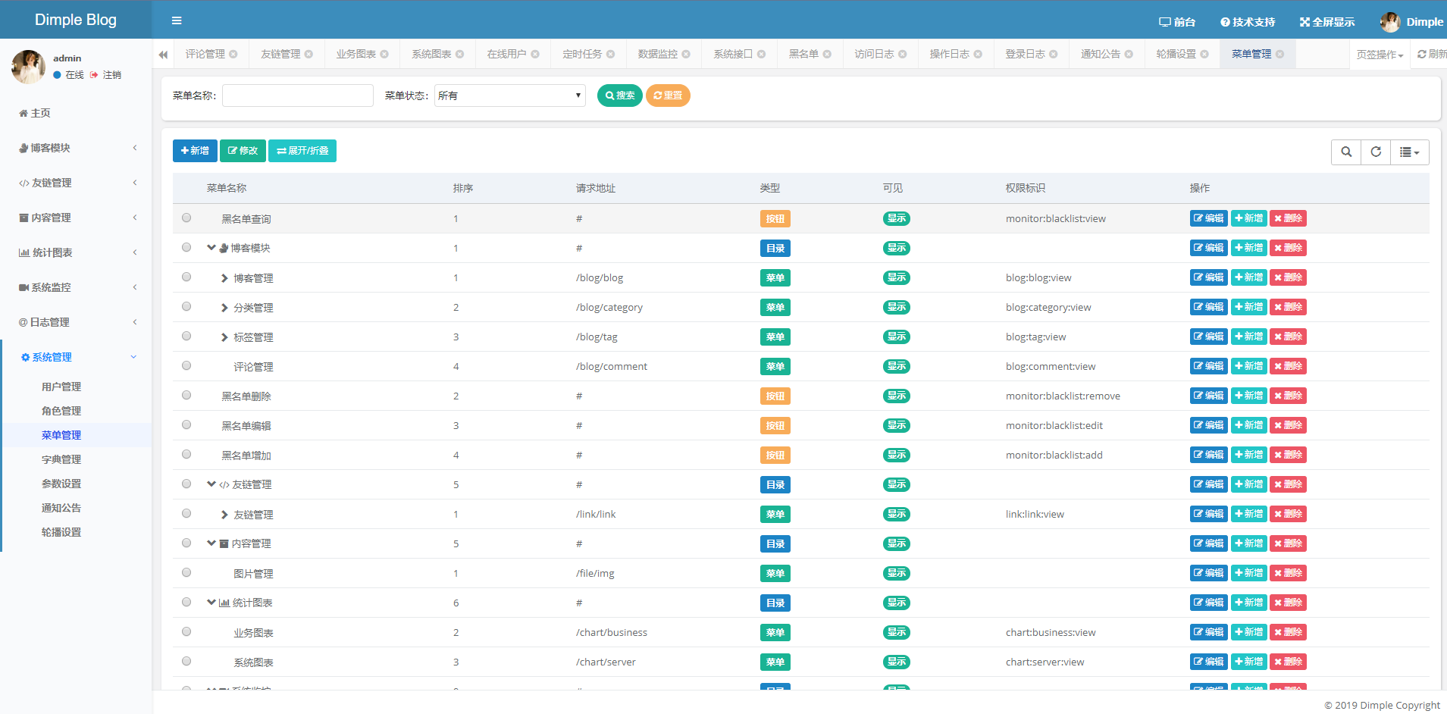Open the 页签操作 dropdown
1447x714 pixels.
[x=1380, y=55]
